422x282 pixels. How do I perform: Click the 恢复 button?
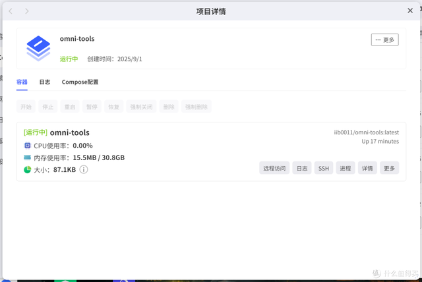click(x=113, y=107)
